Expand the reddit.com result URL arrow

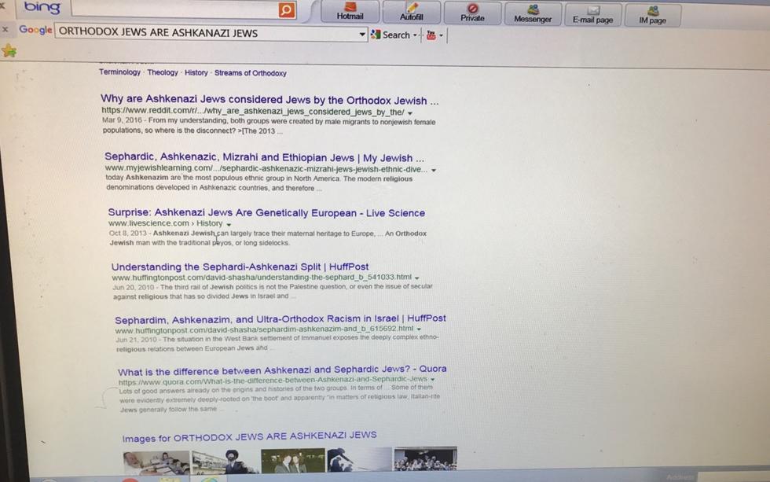coord(410,113)
